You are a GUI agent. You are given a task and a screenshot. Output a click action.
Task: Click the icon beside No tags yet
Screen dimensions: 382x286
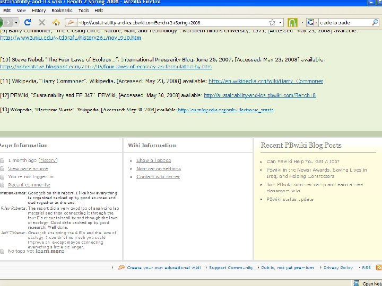coord(2,251)
